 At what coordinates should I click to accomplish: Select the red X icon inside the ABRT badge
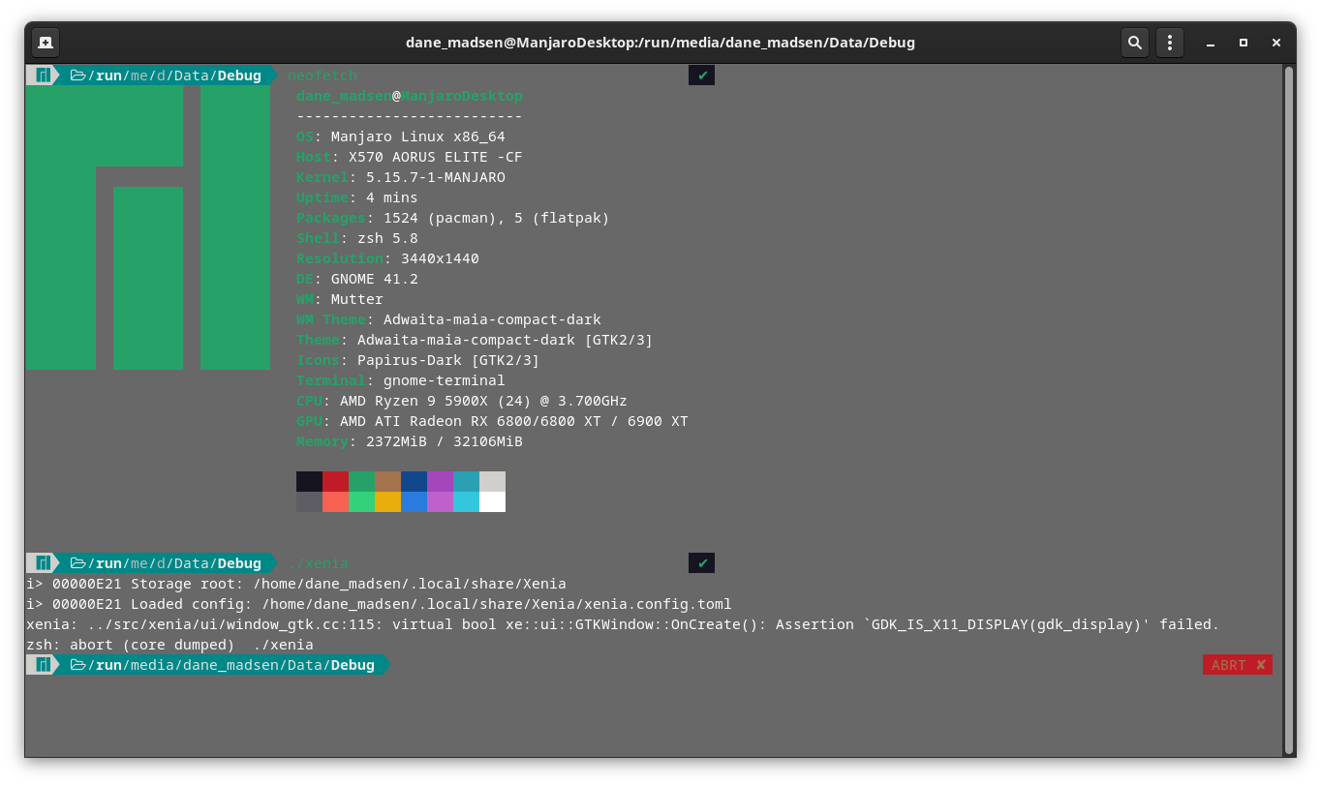(x=1262, y=664)
